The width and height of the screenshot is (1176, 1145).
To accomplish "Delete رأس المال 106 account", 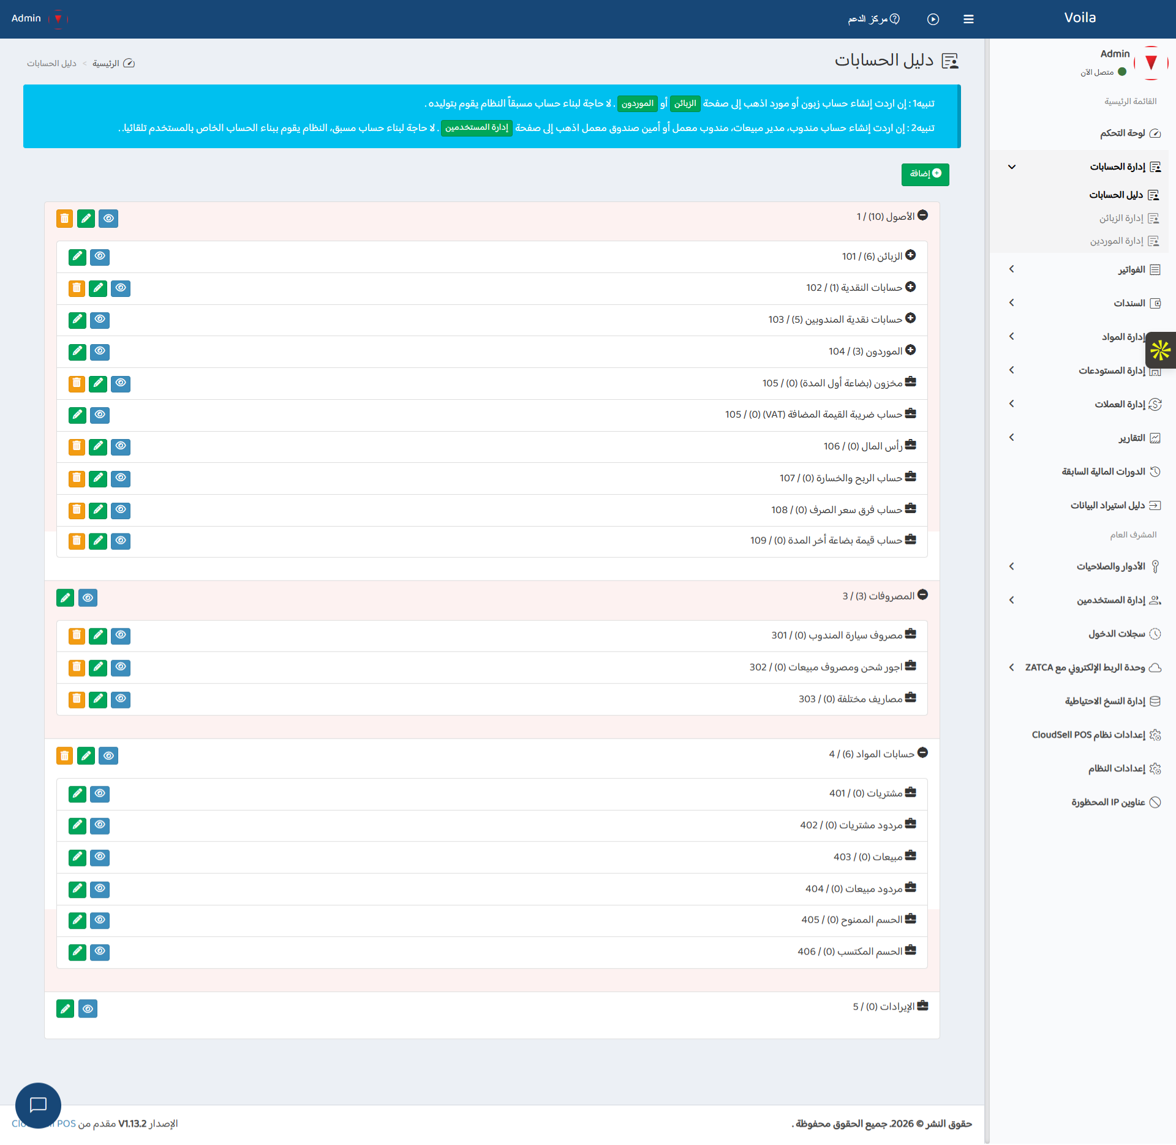I will coord(77,446).
